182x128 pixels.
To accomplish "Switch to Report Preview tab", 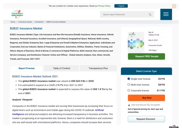I will 27,68.
